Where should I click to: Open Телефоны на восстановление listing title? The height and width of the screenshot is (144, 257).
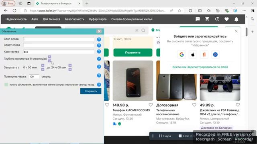click(168, 112)
